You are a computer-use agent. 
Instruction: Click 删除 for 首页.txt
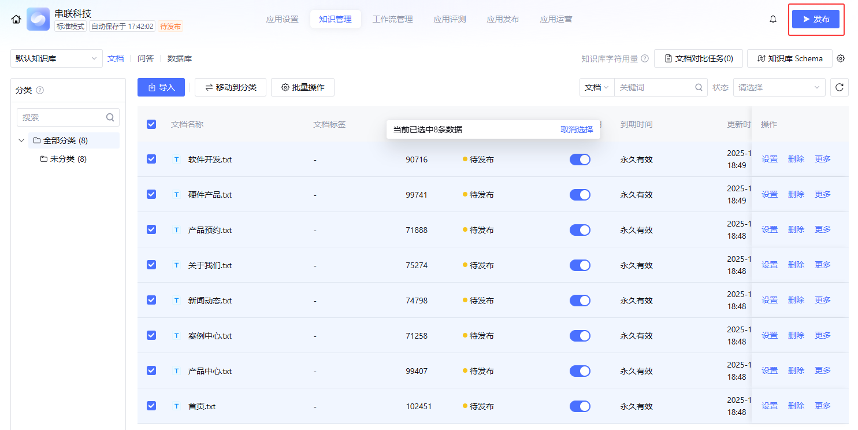click(x=796, y=406)
